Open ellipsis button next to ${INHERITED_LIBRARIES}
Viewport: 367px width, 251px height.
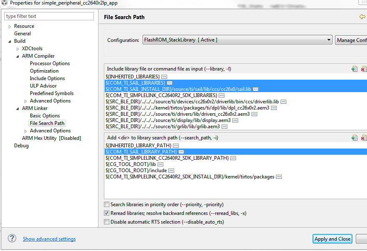click(x=164, y=77)
